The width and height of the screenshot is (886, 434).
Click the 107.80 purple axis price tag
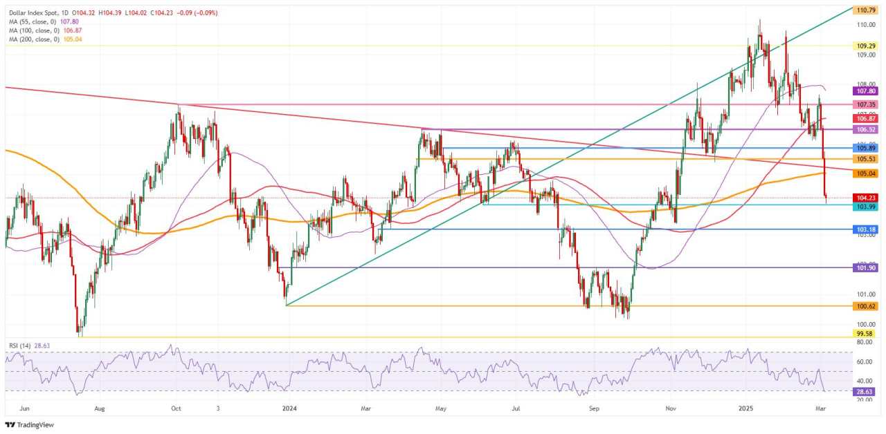pos(867,91)
